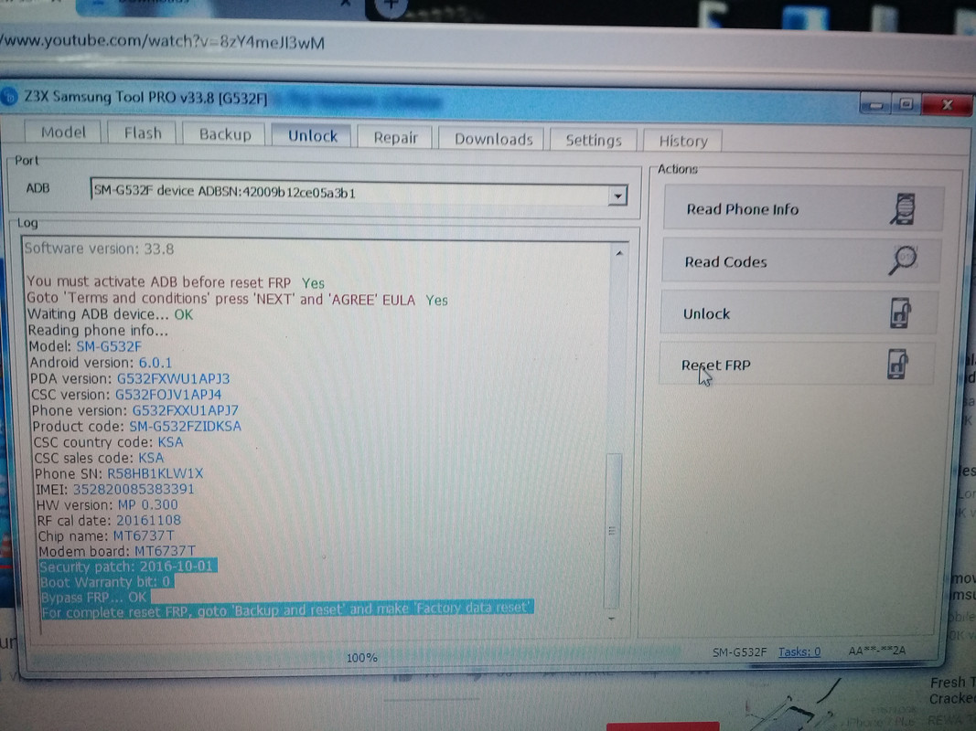Click the Reset FRP button
The image size is (976, 731).
click(797, 365)
